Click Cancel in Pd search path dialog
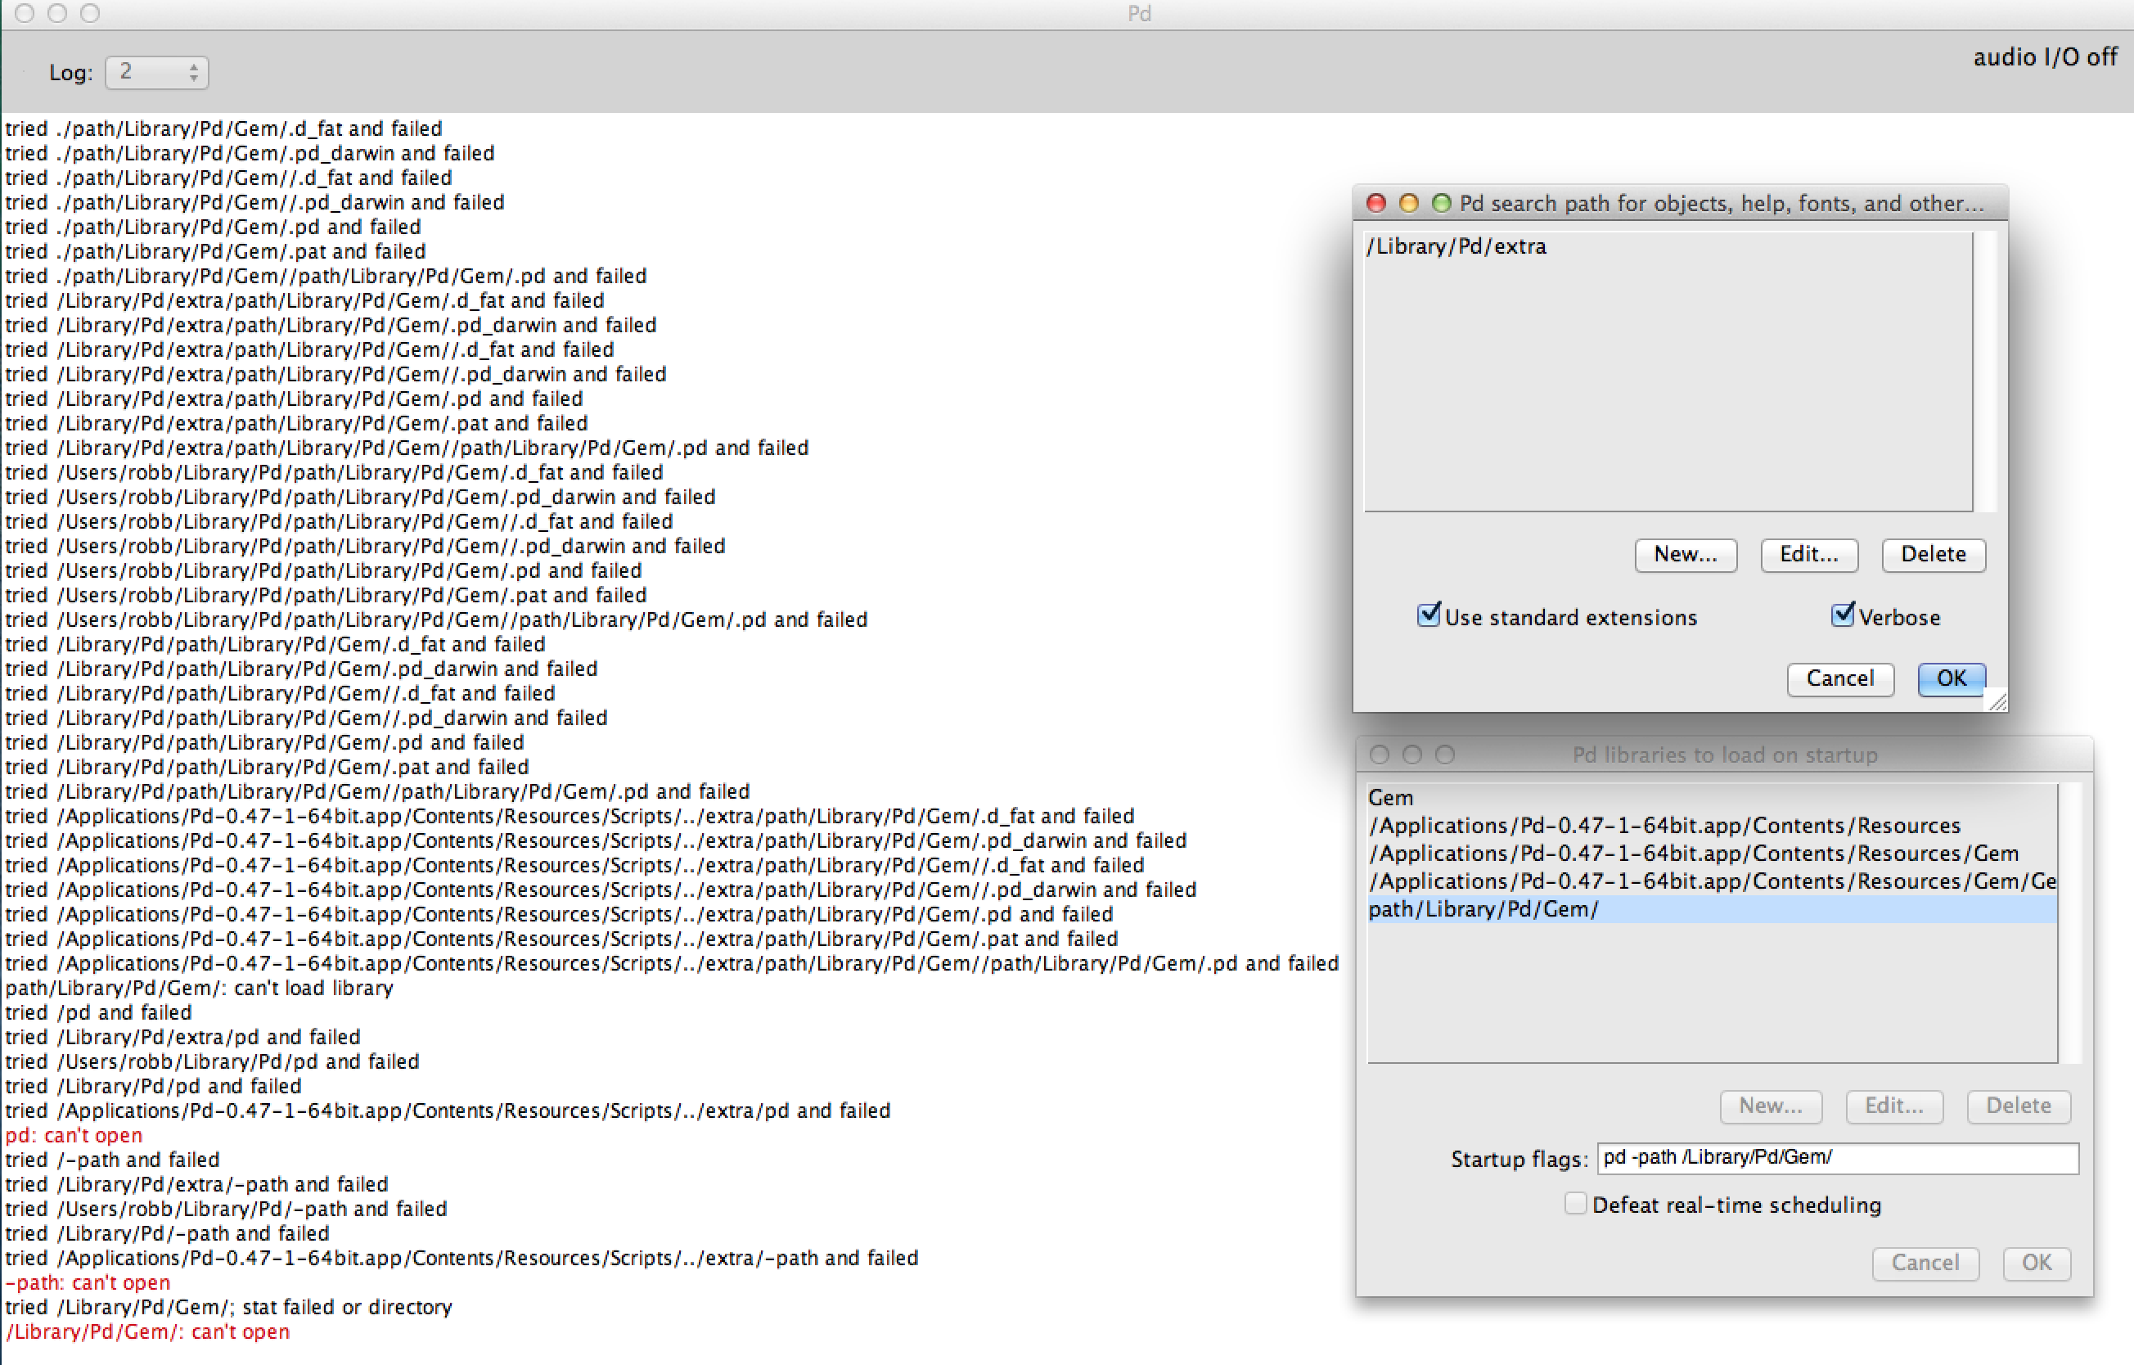Image resolution: width=2134 pixels, height=1365 pixels. click(x=1841, y=679)
